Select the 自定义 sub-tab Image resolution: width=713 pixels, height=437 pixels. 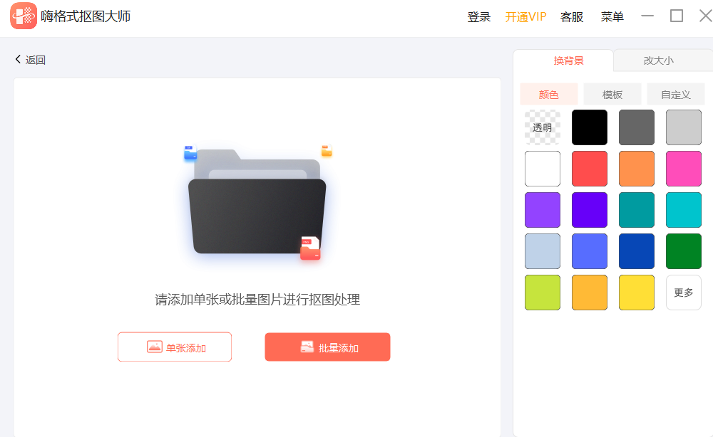tap(676, 95)
